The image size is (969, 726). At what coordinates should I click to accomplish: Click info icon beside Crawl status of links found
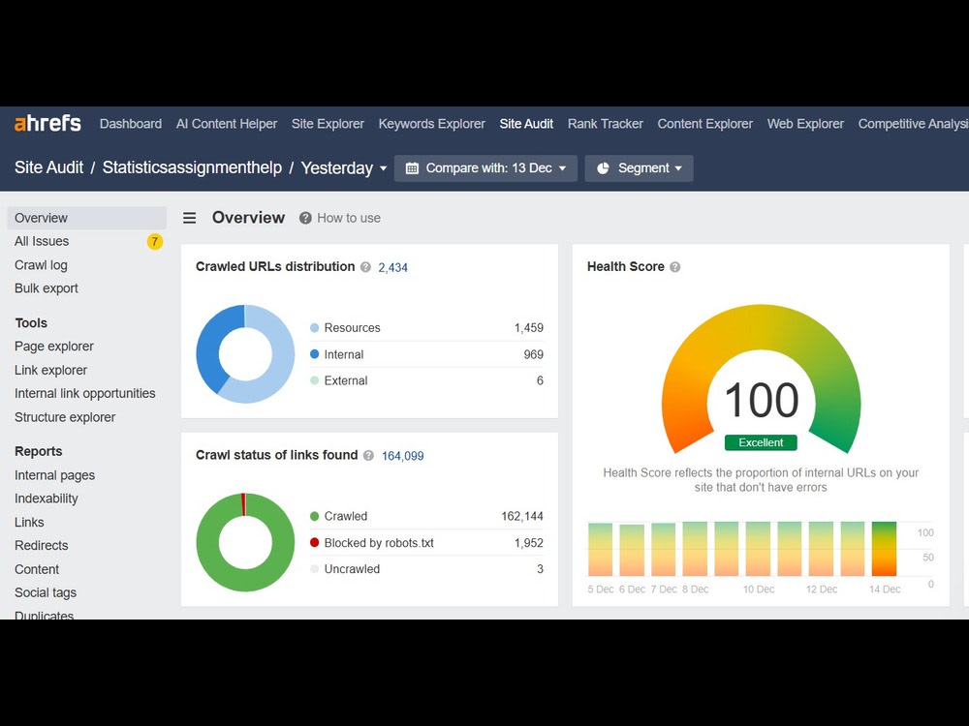coord(369,456)
